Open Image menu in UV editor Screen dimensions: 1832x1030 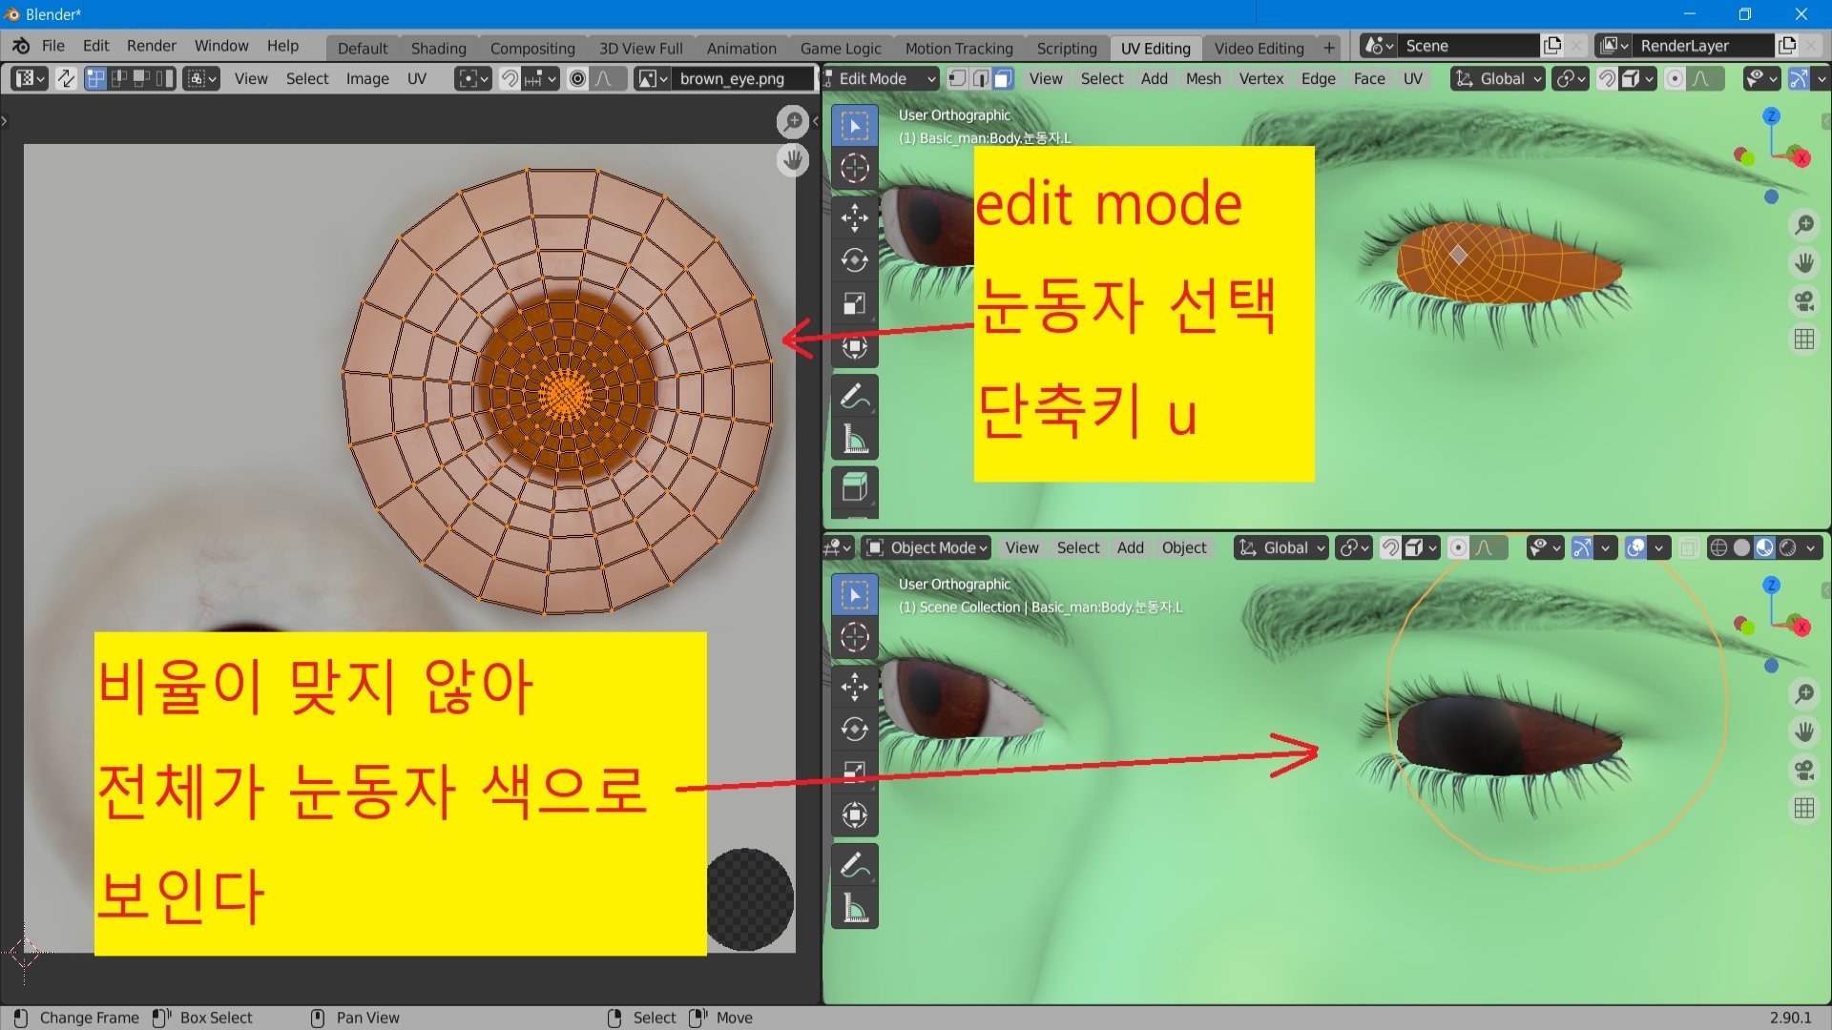[x=367, y=78]
